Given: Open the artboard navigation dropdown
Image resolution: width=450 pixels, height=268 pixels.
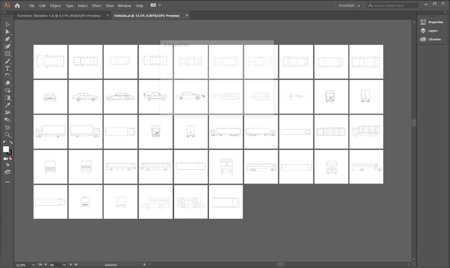Looking at the screenshot, I should 64,264.
